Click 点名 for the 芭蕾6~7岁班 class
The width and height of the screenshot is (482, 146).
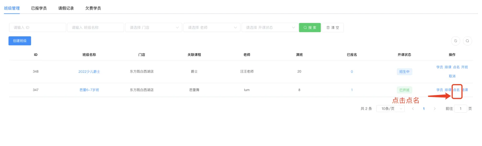(x=456, y=90)
